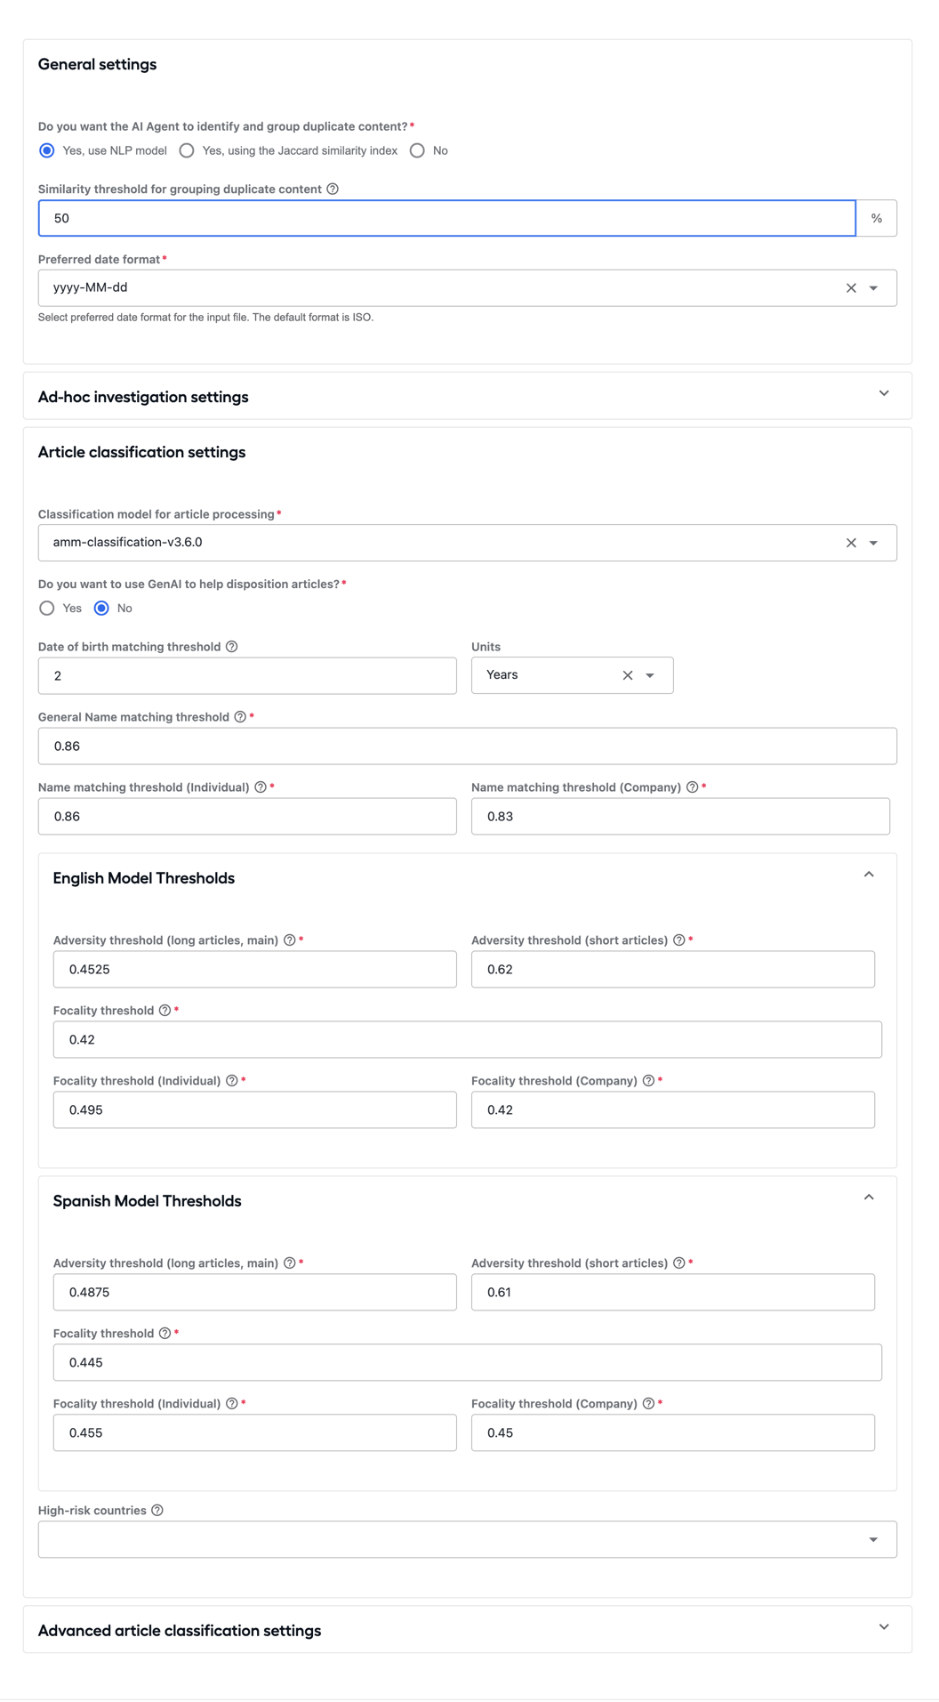939x1702 pixels.
Task: Clear the classification model selection
Action: [x=851, y=543]
